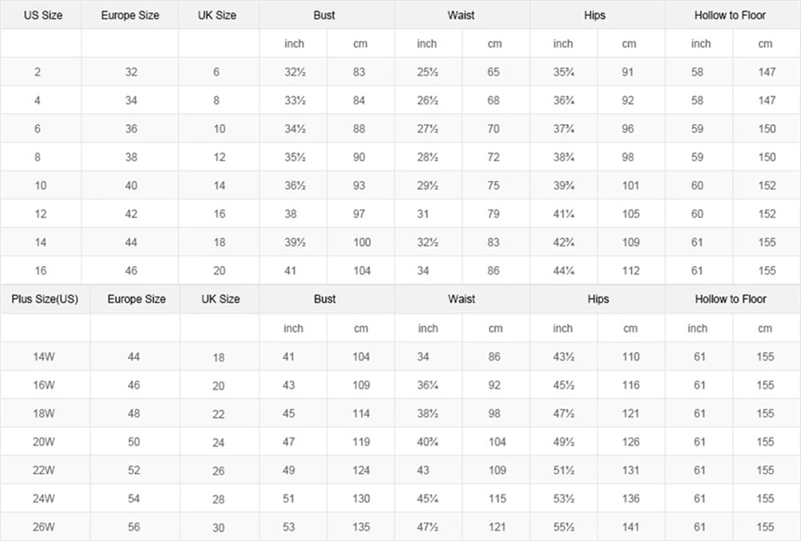This screenshot has height=541, width=801.
Task: Select the UK Size header in plus-size table
Action: click(220, 299)
